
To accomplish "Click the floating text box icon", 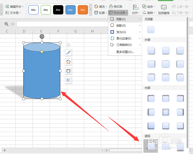I will click(x=68, y=80).
